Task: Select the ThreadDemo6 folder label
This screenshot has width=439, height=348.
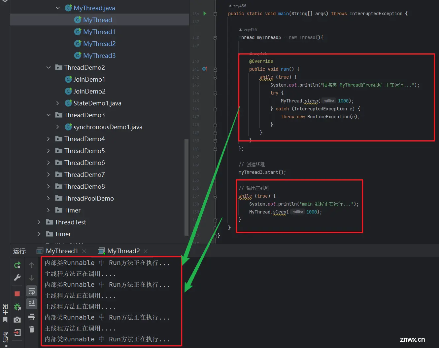Action: 84,163
